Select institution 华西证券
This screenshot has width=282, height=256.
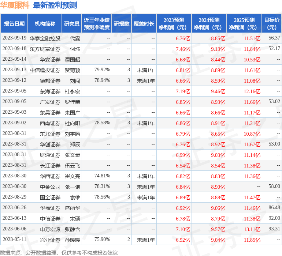pos(50,176)
